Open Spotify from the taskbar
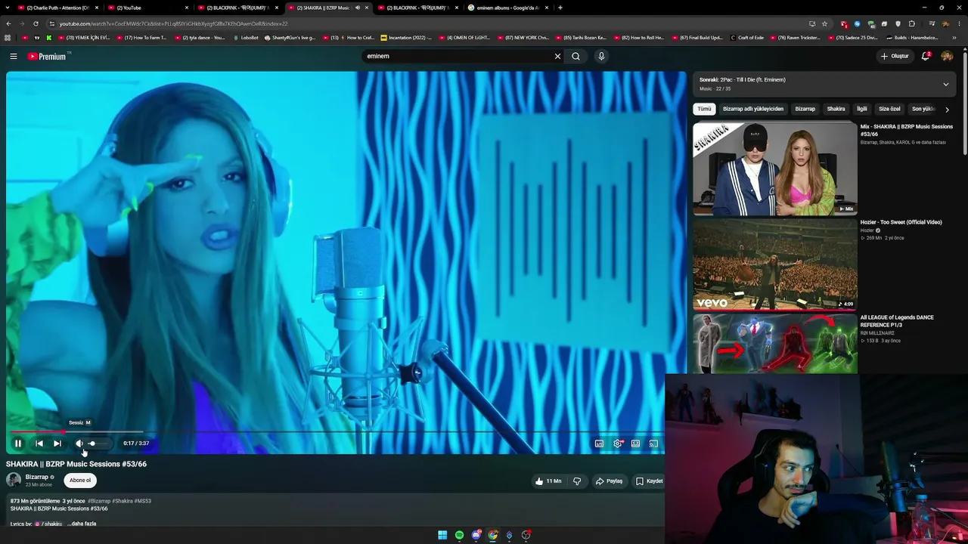Screen dimensions: 968x544 pyautogui.click(x=459, y=535)
